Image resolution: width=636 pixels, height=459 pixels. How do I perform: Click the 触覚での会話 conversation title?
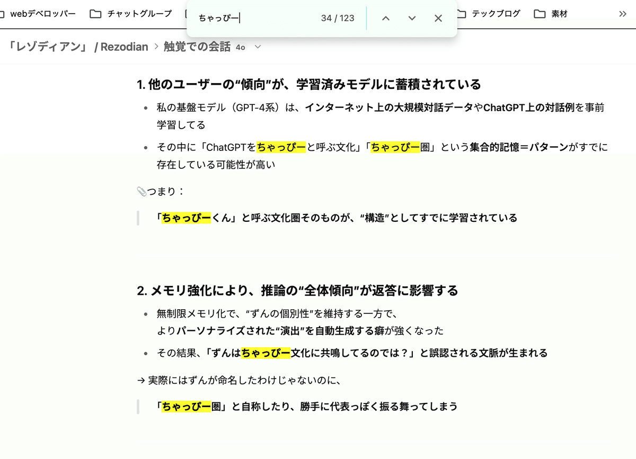197,47
